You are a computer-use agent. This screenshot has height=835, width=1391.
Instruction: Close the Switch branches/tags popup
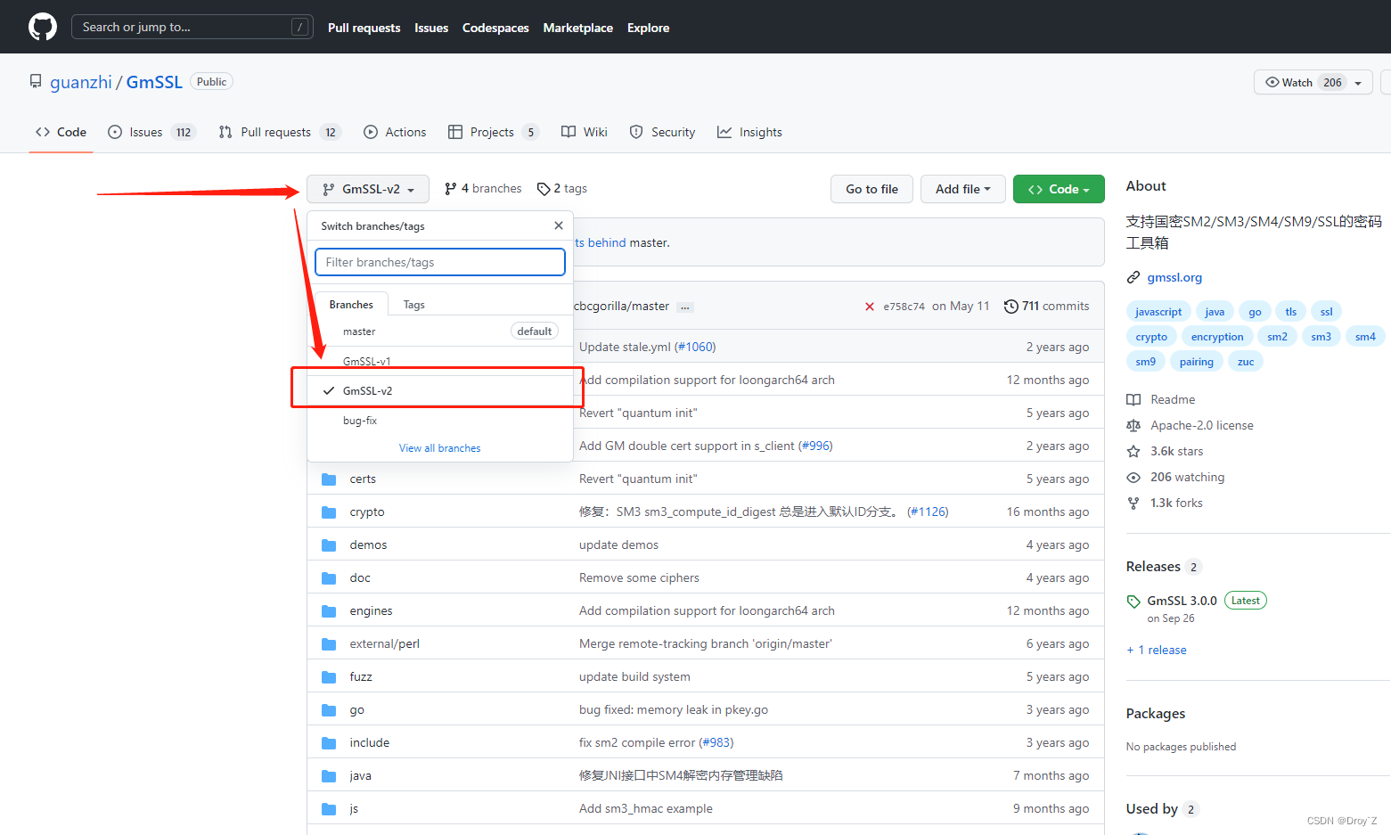[559, 225]
